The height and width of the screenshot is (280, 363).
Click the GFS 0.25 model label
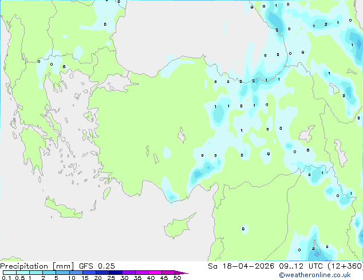(97, 266)
